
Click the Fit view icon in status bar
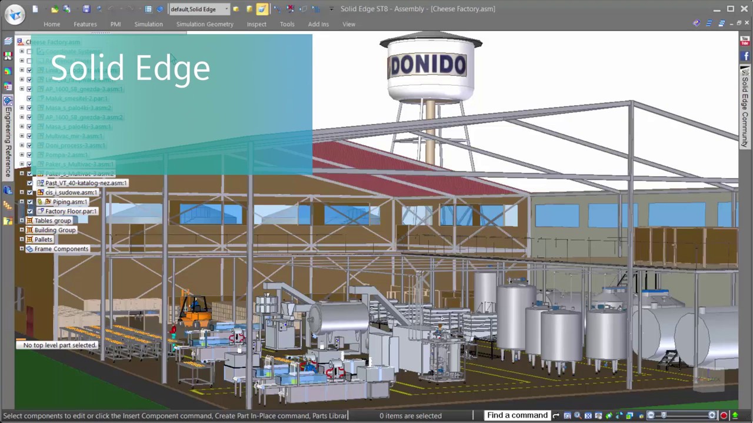pyautogui.click(x=588, y=416)
